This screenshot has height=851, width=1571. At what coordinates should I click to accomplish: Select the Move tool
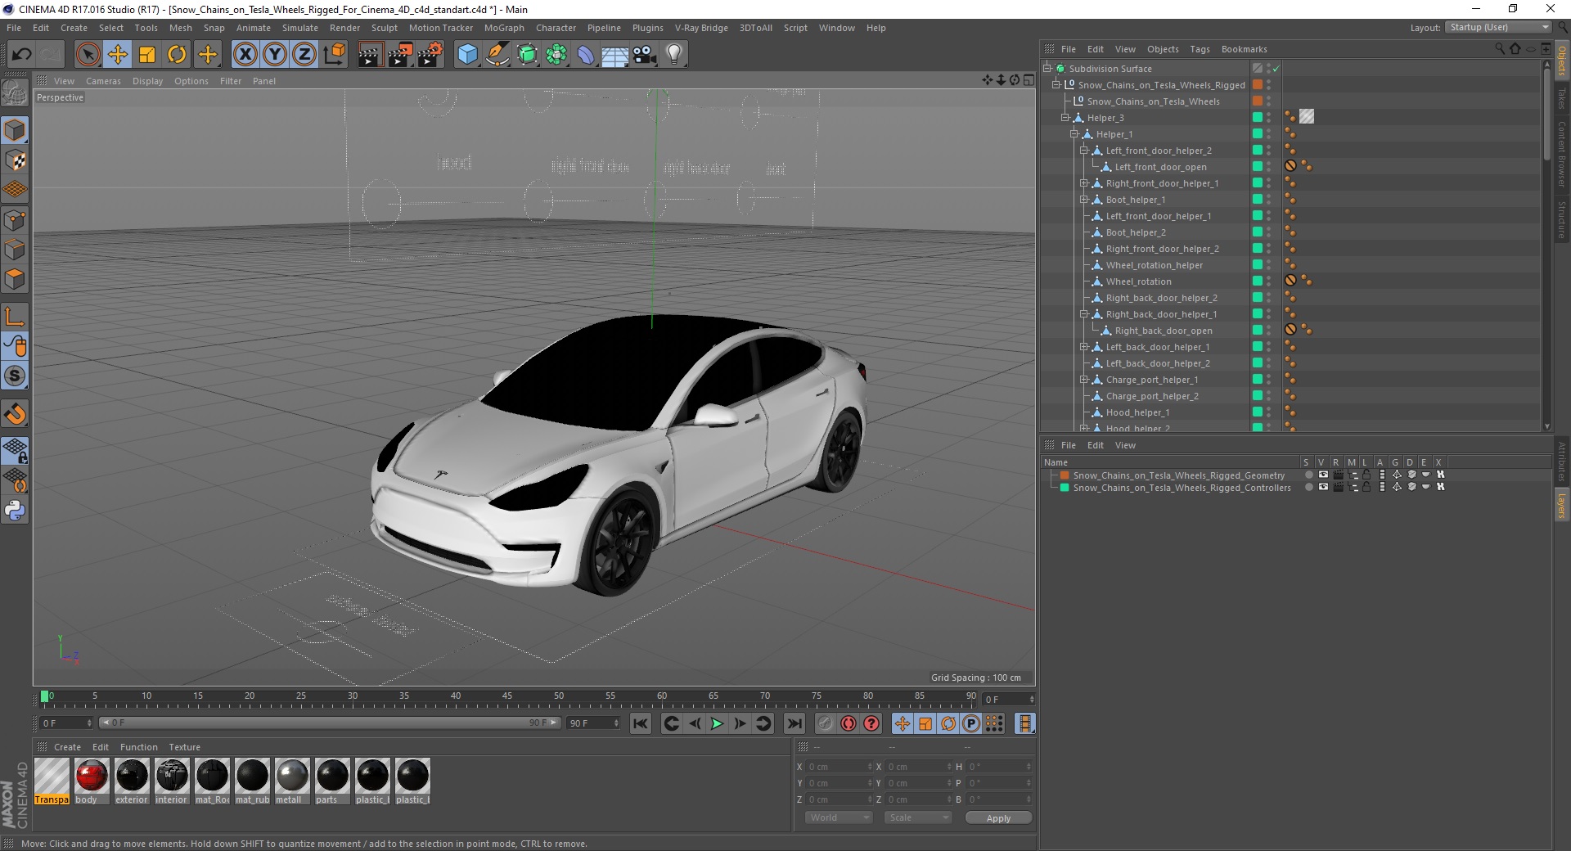click(118, 55)
